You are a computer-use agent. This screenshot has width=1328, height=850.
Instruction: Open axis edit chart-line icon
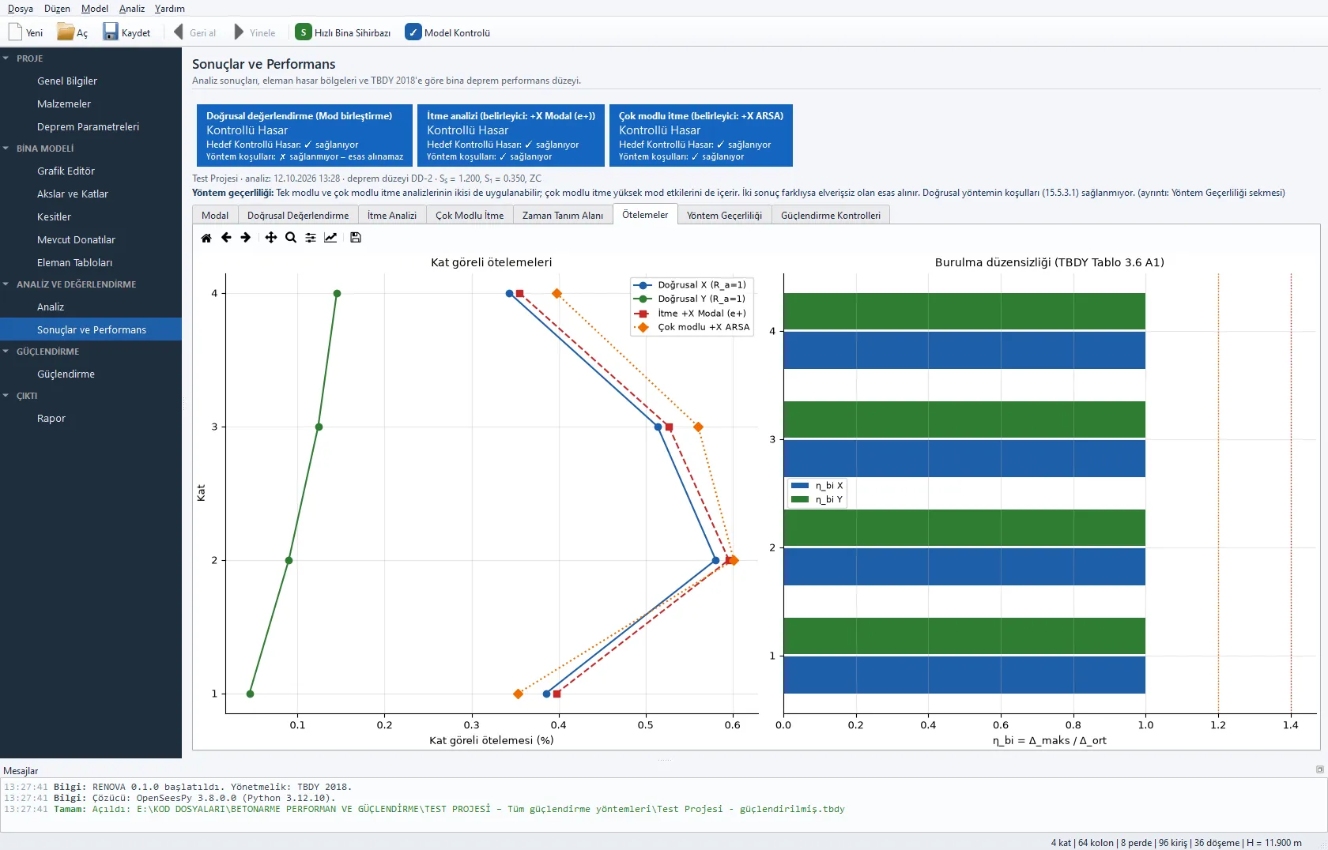click(x=330, y=238)
